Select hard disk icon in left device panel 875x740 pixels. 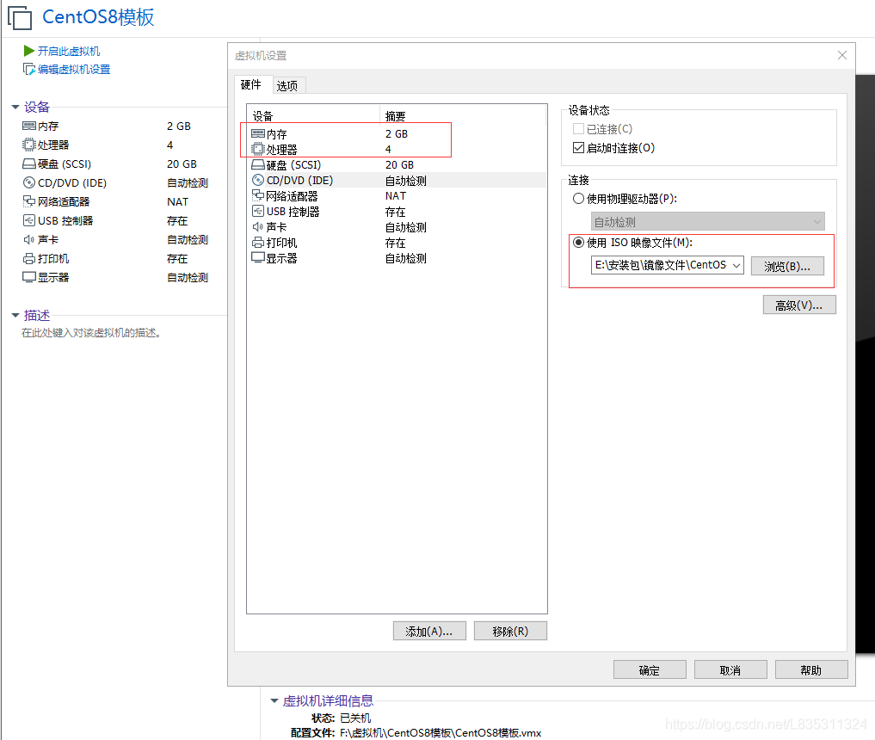(29, 164)
